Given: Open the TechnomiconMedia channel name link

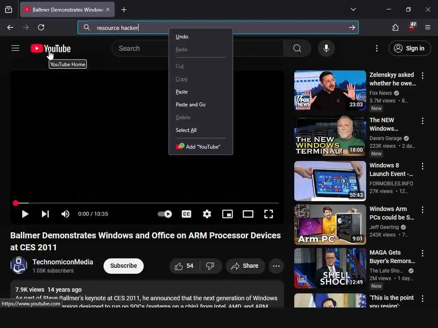Looking at the screenshot, I should 63,262.
